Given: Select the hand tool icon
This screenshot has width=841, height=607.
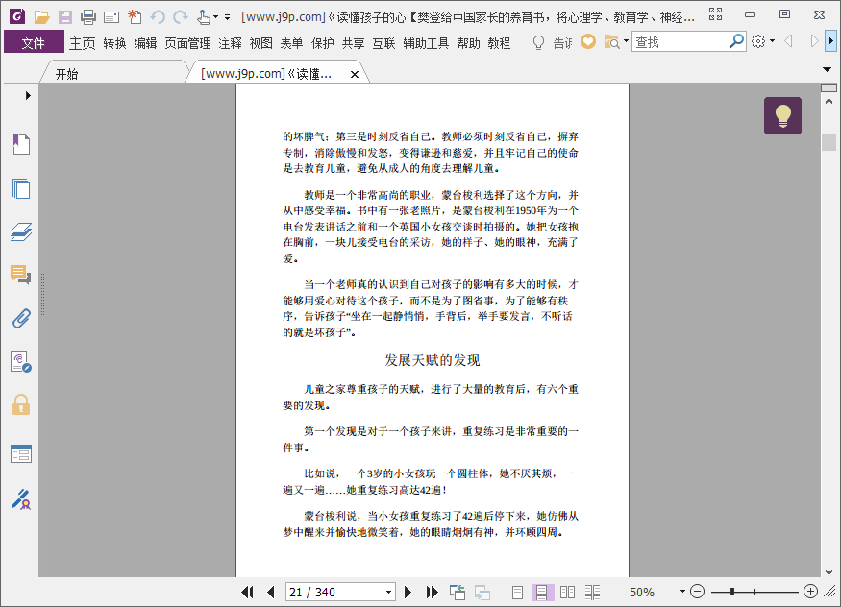Looking at the screenshot, I should click(x=203, y=17).
